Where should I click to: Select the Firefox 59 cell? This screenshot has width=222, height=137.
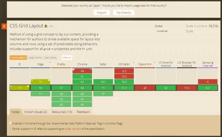coord(61,99)
